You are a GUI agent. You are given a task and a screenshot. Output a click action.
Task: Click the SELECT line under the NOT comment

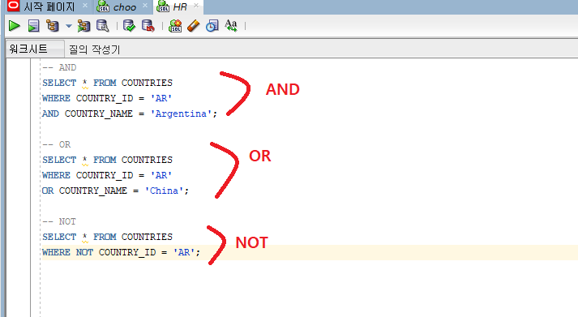(107, 237)
